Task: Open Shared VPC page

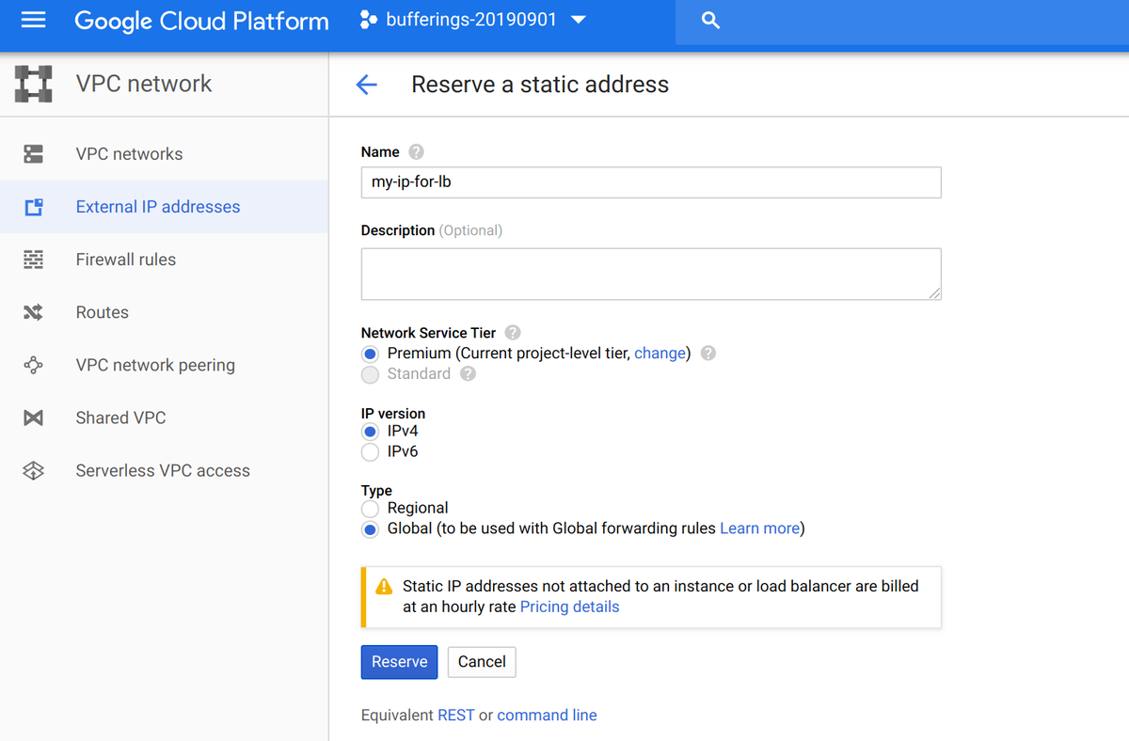Action: tap(164, 418)
